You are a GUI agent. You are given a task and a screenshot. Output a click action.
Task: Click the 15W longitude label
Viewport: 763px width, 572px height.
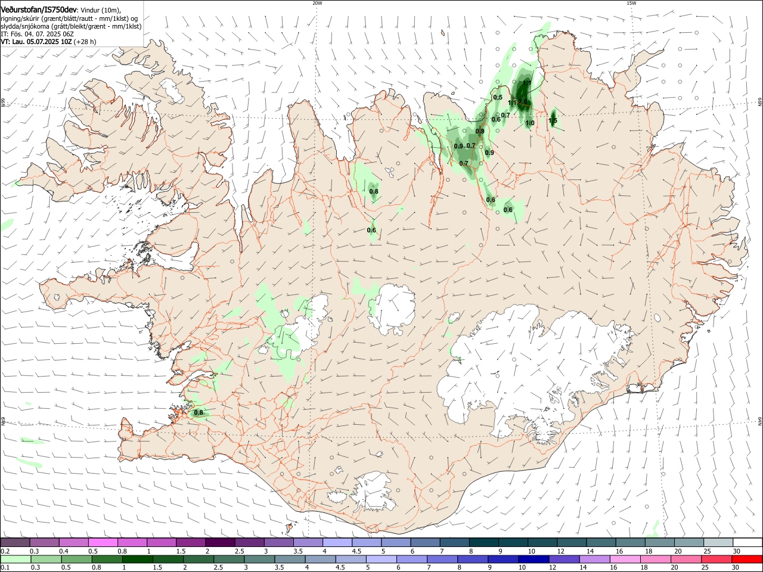click(631, 3)
